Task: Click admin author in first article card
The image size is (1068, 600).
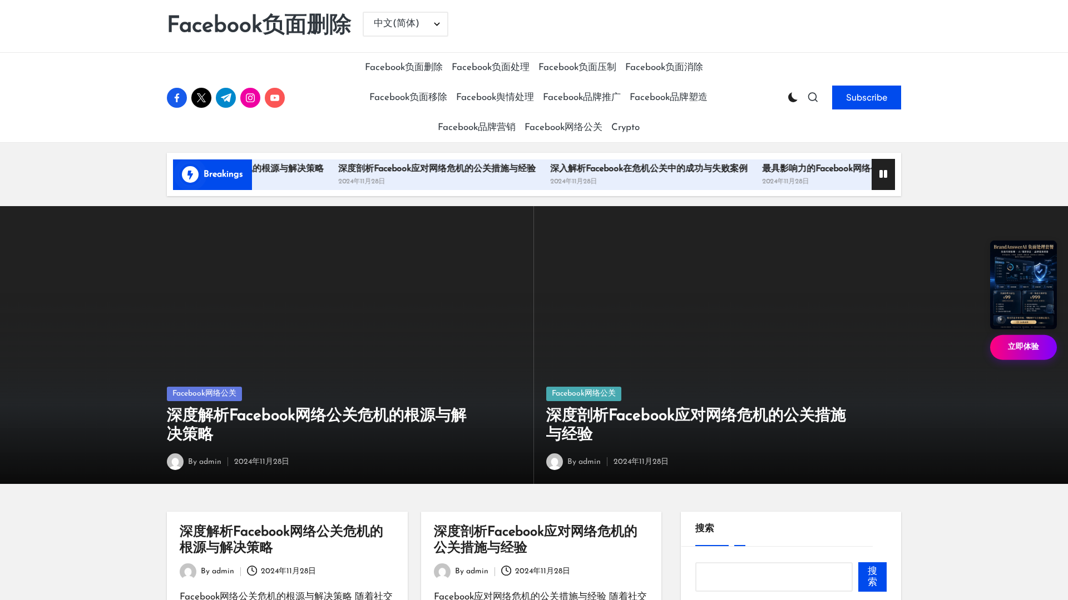Action: tap(223, 571)
